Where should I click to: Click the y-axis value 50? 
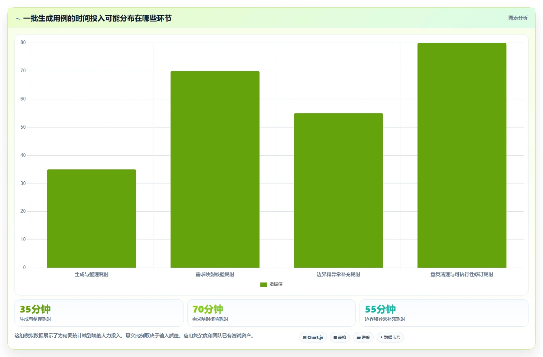coord(23,127)
